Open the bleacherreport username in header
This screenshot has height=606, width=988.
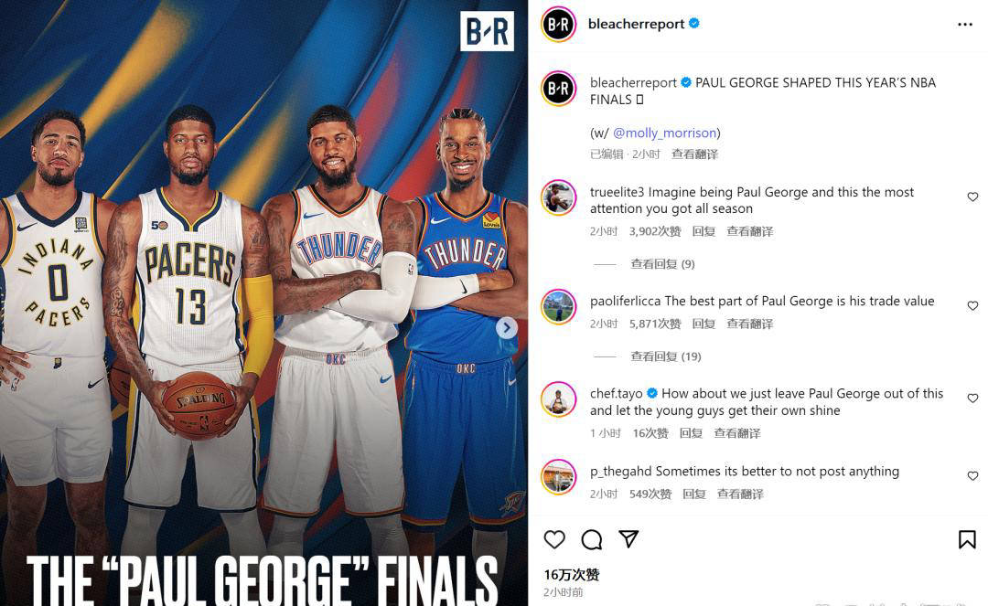636,24
